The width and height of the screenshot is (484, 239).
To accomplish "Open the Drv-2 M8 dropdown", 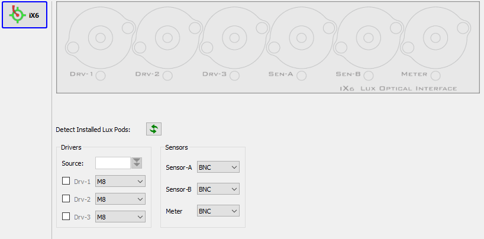I will (120, 199).
